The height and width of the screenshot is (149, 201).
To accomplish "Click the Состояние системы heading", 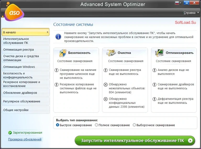I will (73, 24).
